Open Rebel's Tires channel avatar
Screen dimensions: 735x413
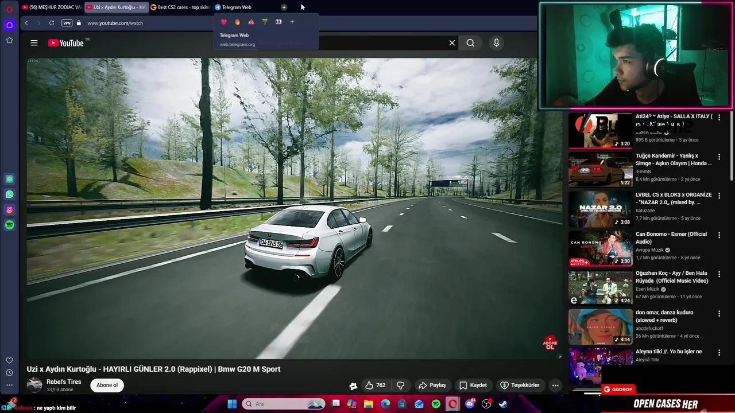[x=34, y=385]
